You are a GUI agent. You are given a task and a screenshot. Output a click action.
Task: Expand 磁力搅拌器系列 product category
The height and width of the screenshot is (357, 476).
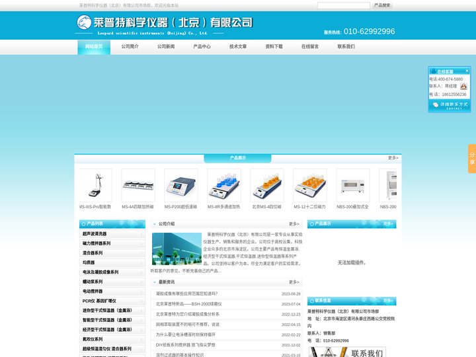click(x=112, y=243)
